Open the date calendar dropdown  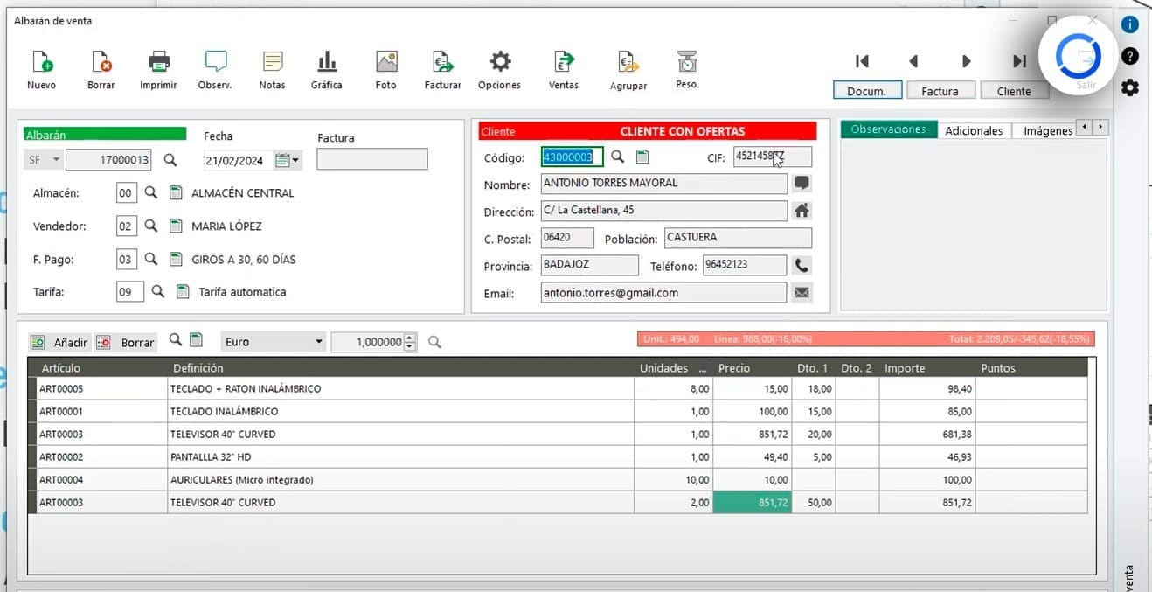[288, 160]
